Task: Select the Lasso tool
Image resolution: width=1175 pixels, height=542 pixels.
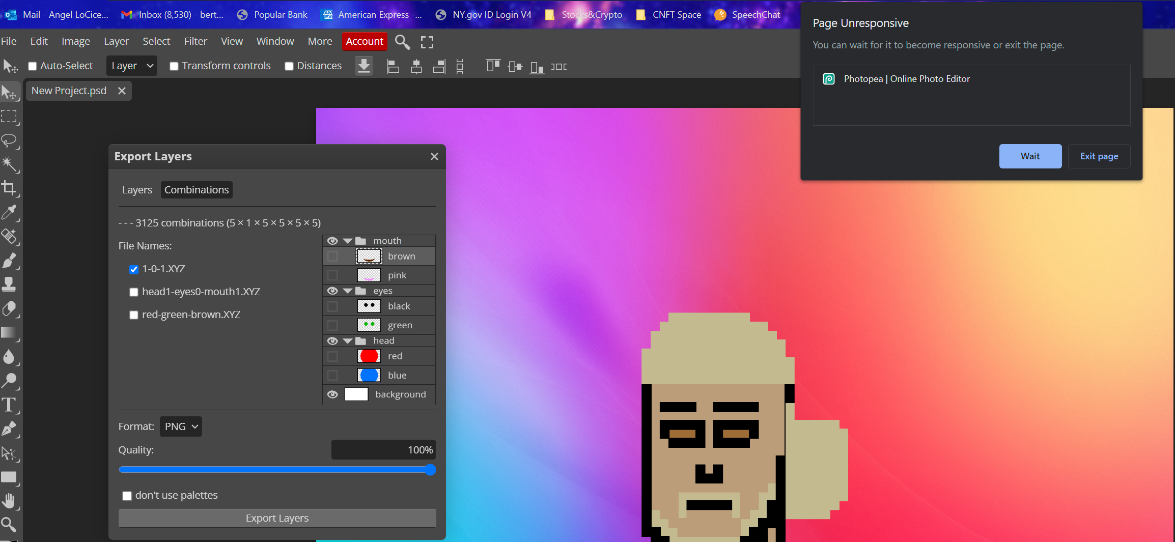Action: pos(10,140)
